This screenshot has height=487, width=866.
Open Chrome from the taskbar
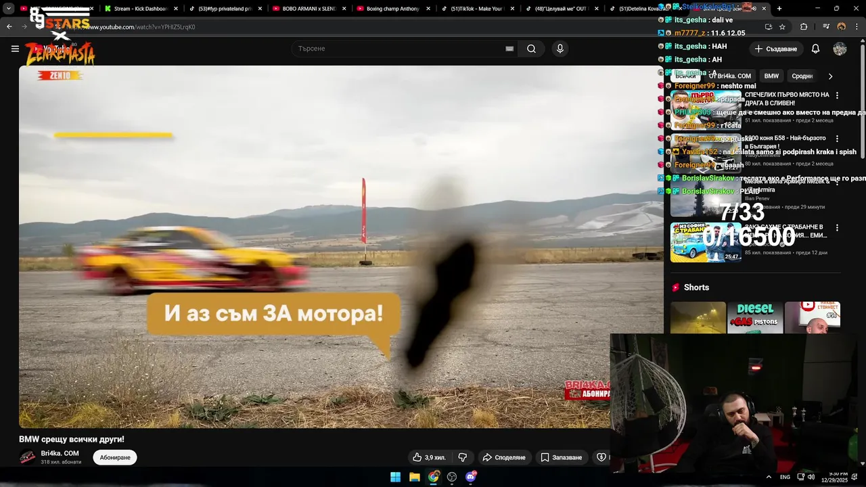(434, 477)
